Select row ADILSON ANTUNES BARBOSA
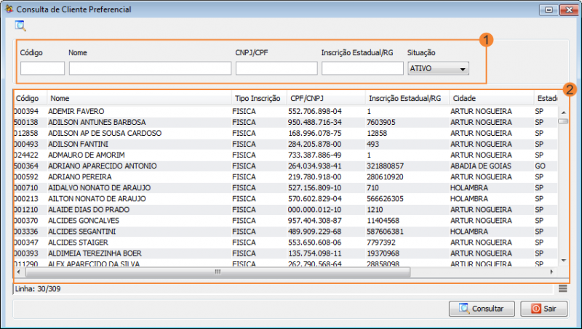 click(286, 122)
